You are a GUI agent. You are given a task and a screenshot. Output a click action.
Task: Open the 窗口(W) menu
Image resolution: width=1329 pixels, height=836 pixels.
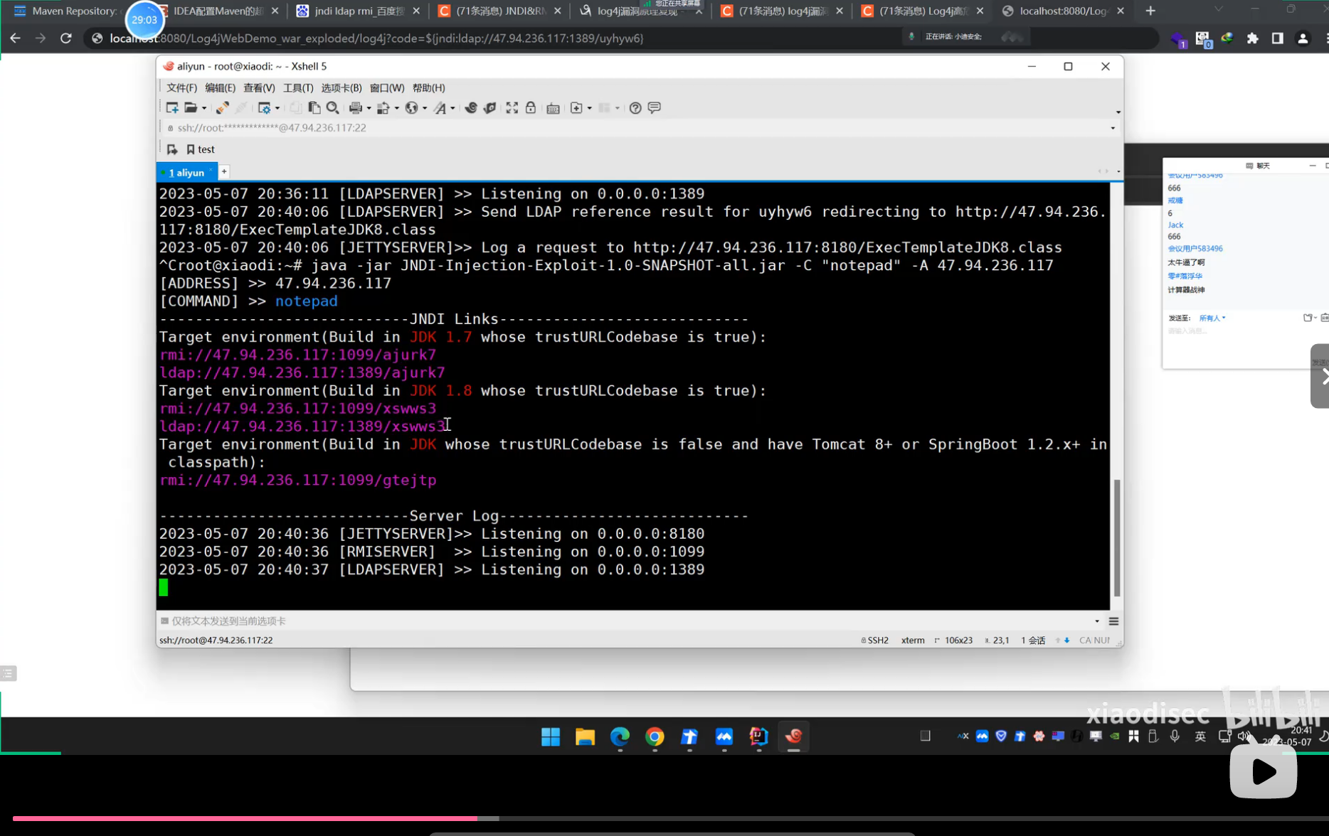pos(387,87)
